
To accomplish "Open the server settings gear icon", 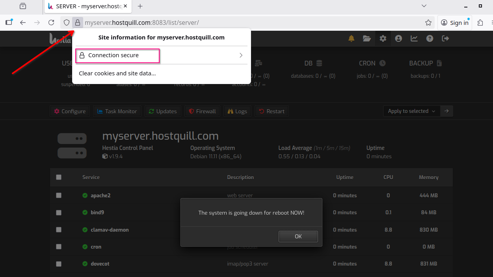I will click(383, 38).
